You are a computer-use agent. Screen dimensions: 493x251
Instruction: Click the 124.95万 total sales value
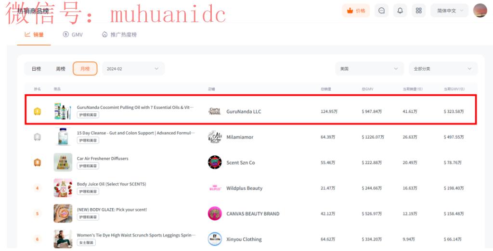[x=329, y=112]
